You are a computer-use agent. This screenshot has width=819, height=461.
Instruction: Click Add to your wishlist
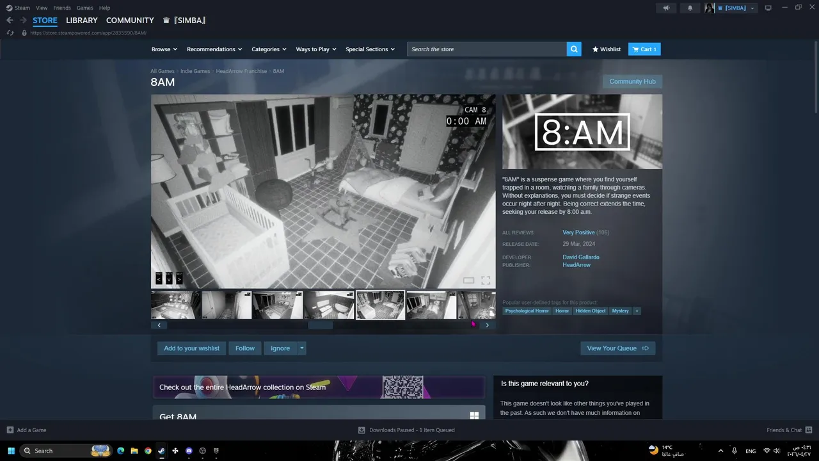pyautogui.click(x=191, y=348)
